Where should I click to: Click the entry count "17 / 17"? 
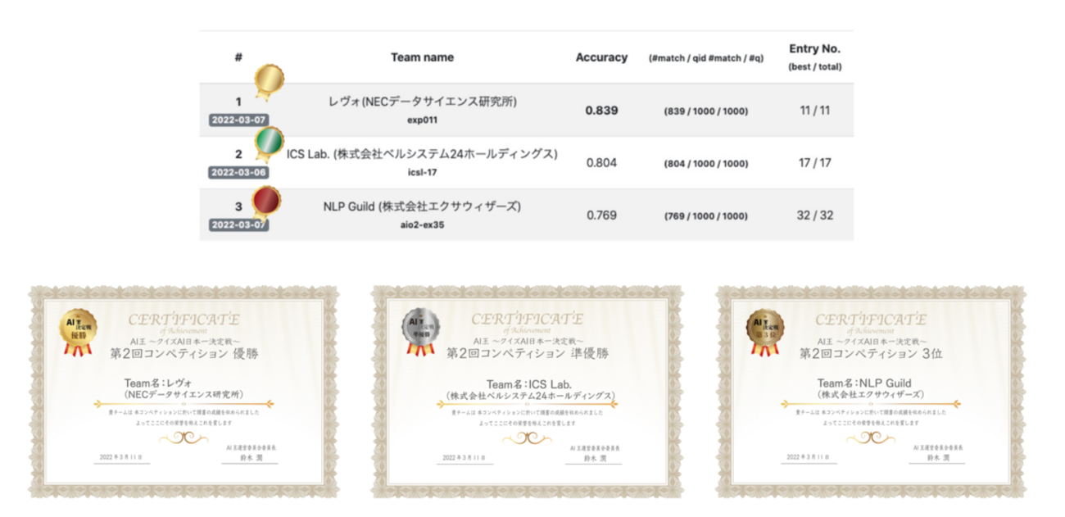814,162
